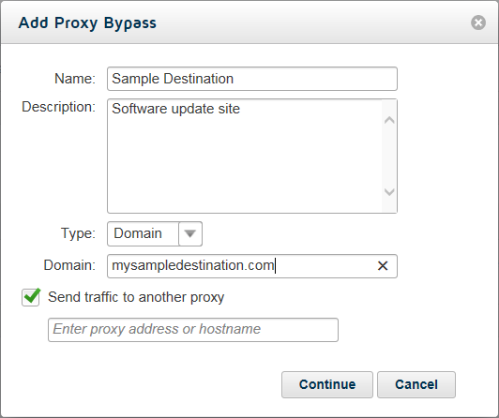Click the Add Proxy Bypass title bar
499x418 pixels.
click(235, 22)
